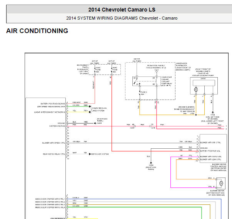Click the 'BATTERY POSITIVE VOL' label on blower module
This screenshot has width=232, height=219.
(x=210, y=151)
